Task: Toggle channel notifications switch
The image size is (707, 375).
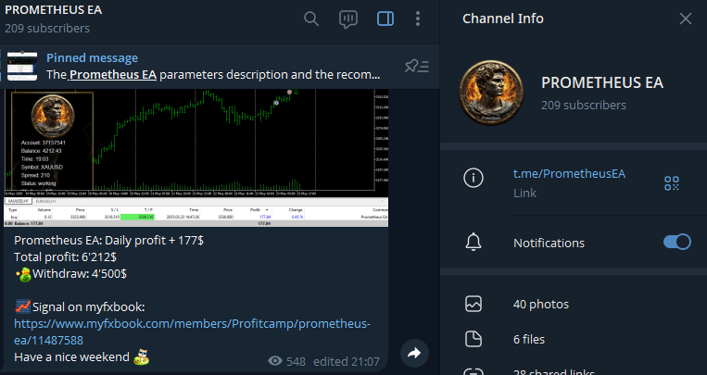Action: coord(676,242)
